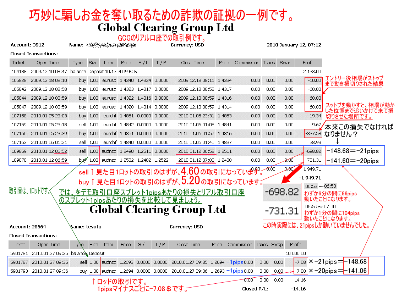Click ticket number 109870
The width and height of the screenshot is (399, 300).
pyautogui.click(x=19, y=160)
